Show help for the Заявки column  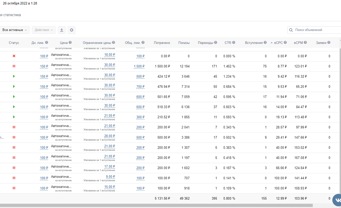pyautogui.click(x=329, y=43)
